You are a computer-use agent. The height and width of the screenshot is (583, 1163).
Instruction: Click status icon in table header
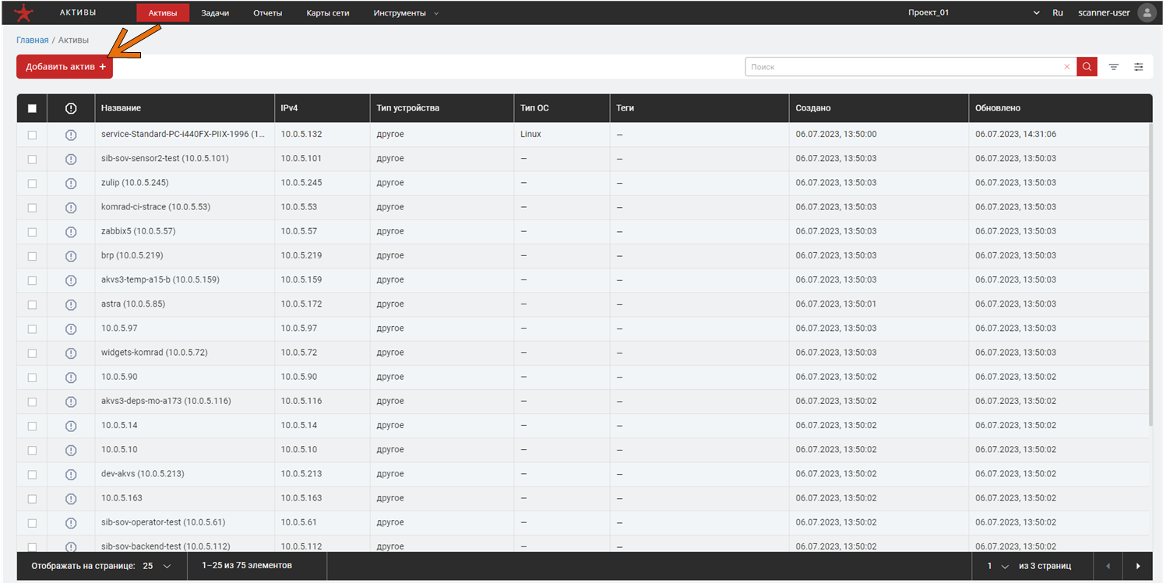point(71,108)
